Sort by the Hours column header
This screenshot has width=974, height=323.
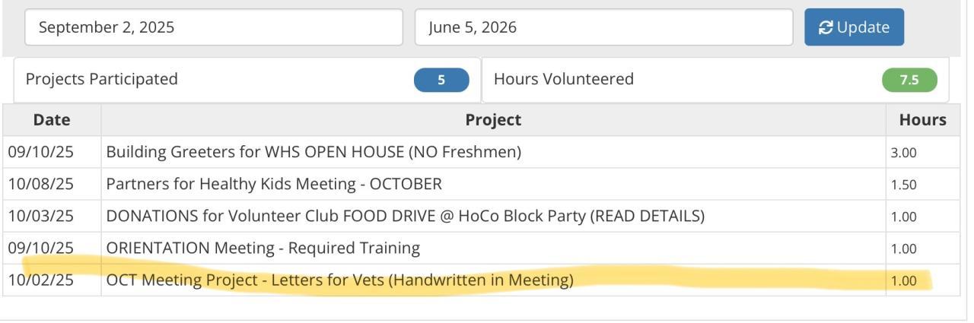pyautogui.click(x=922, y=119)
